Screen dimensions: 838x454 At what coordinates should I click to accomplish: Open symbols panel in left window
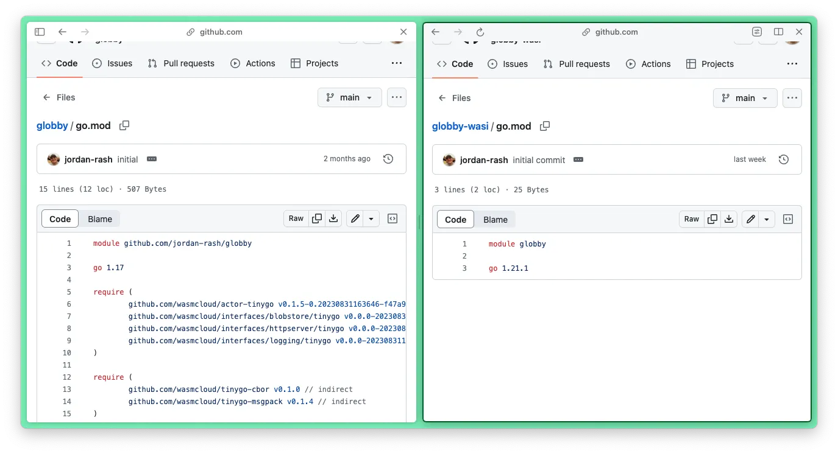(392, 218)
